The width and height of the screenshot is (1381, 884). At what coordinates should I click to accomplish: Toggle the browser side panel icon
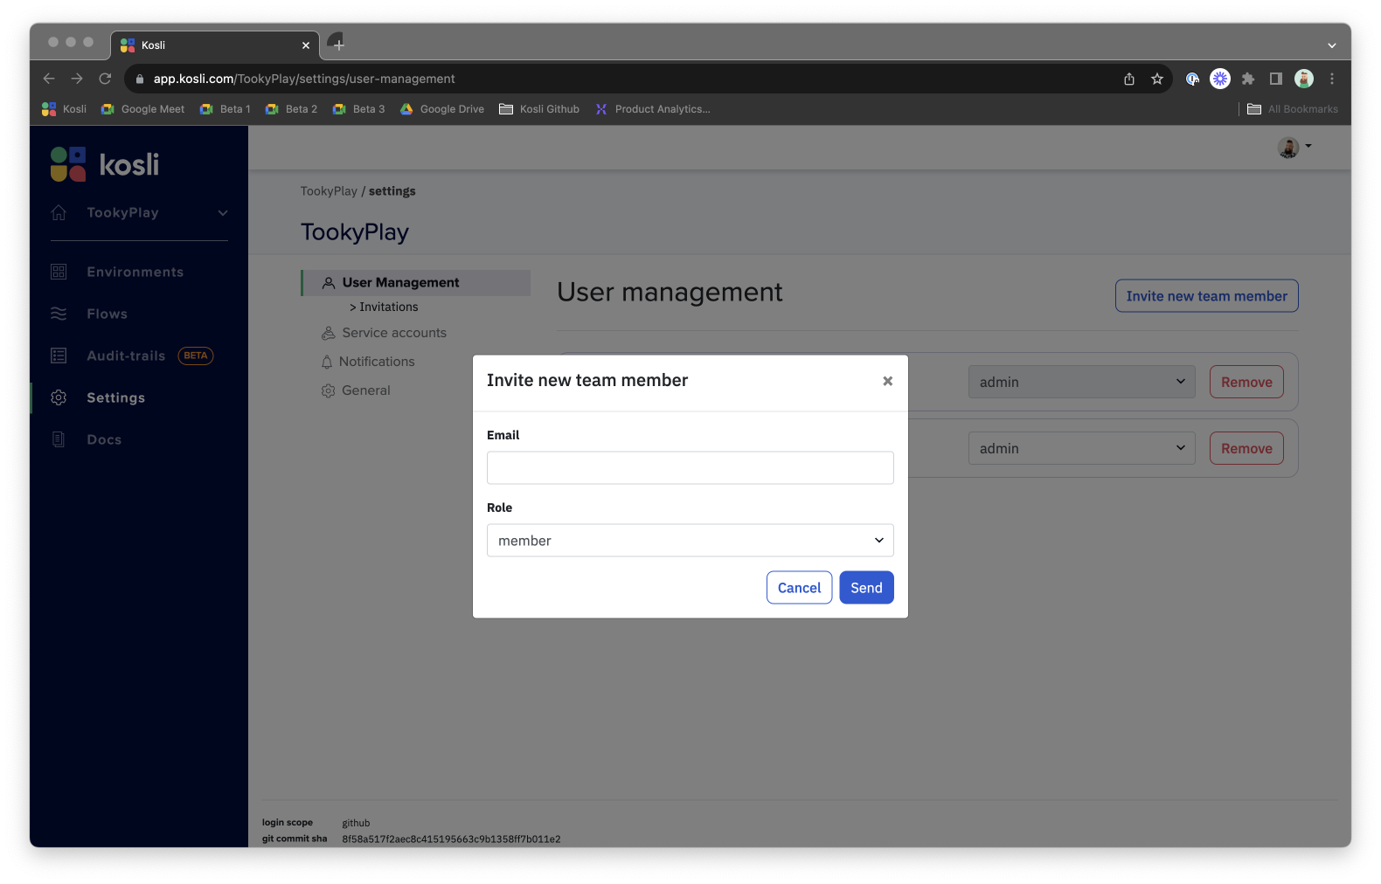tap(1276, 79)
